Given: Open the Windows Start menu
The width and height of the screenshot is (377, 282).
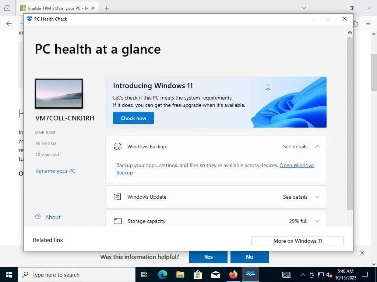Looking at the screenshot, I should click(x=9, y=275).
